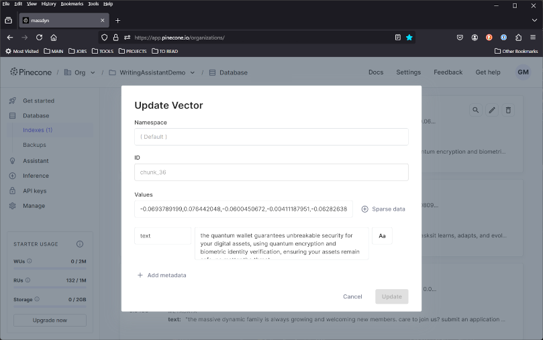Screen dimensions: 543x340
Task: Click the starter usage info icon
Action: point(80,244)
